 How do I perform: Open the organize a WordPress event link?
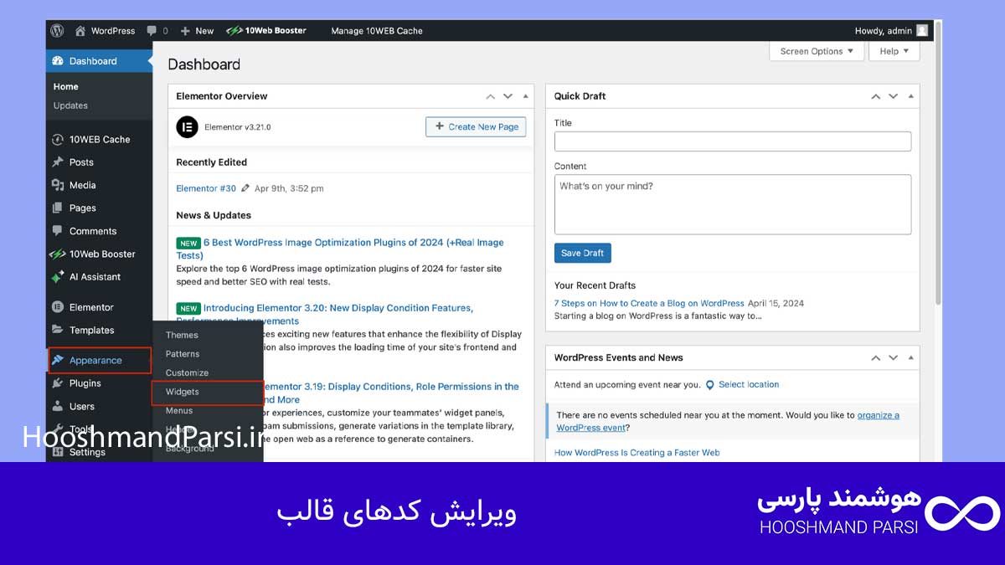[728, 421]
